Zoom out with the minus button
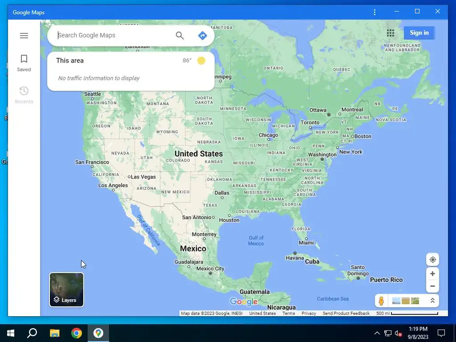The height and width of the screenshot is (342, 456). [432, 286]
